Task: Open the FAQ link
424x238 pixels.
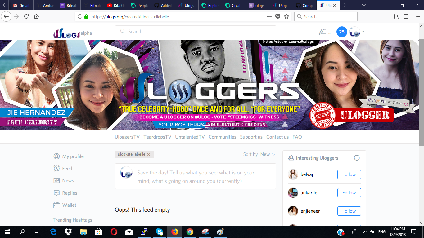Action: coord(297,137)
